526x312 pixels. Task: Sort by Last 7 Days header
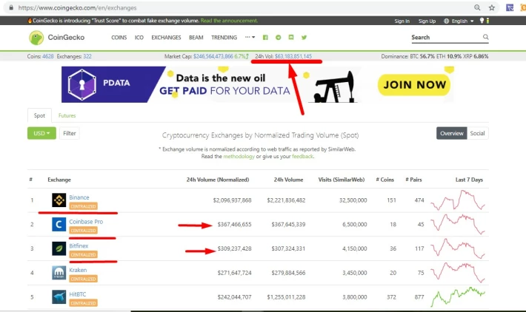click(469, 180)
